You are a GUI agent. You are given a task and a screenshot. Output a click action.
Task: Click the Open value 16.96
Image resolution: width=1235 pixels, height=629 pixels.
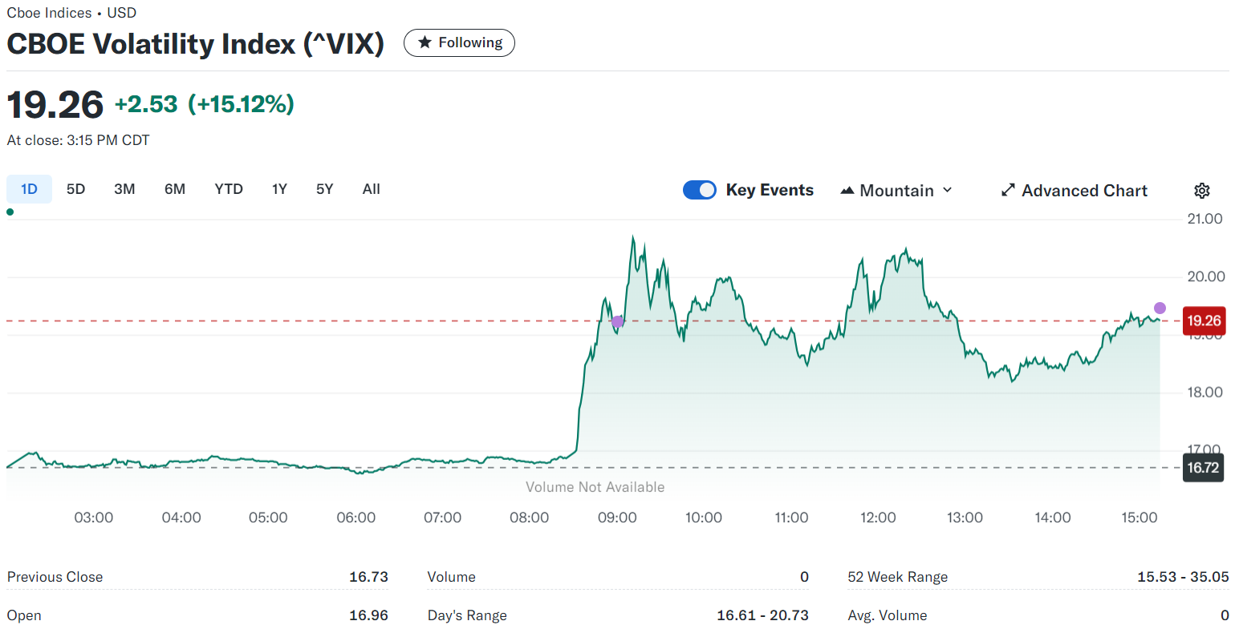pyautogui.click(x=368, y=615)
